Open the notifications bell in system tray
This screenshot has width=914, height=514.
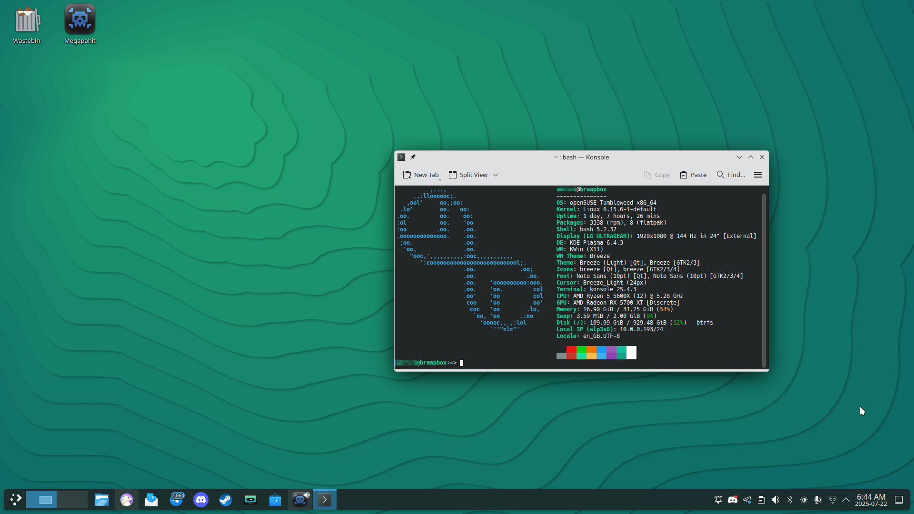(718, 500)
